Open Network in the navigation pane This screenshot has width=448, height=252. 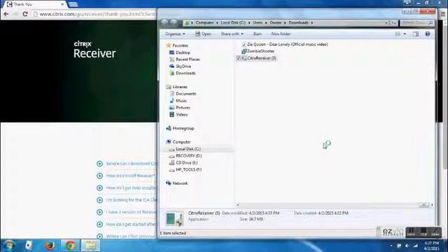pos(180,183)
